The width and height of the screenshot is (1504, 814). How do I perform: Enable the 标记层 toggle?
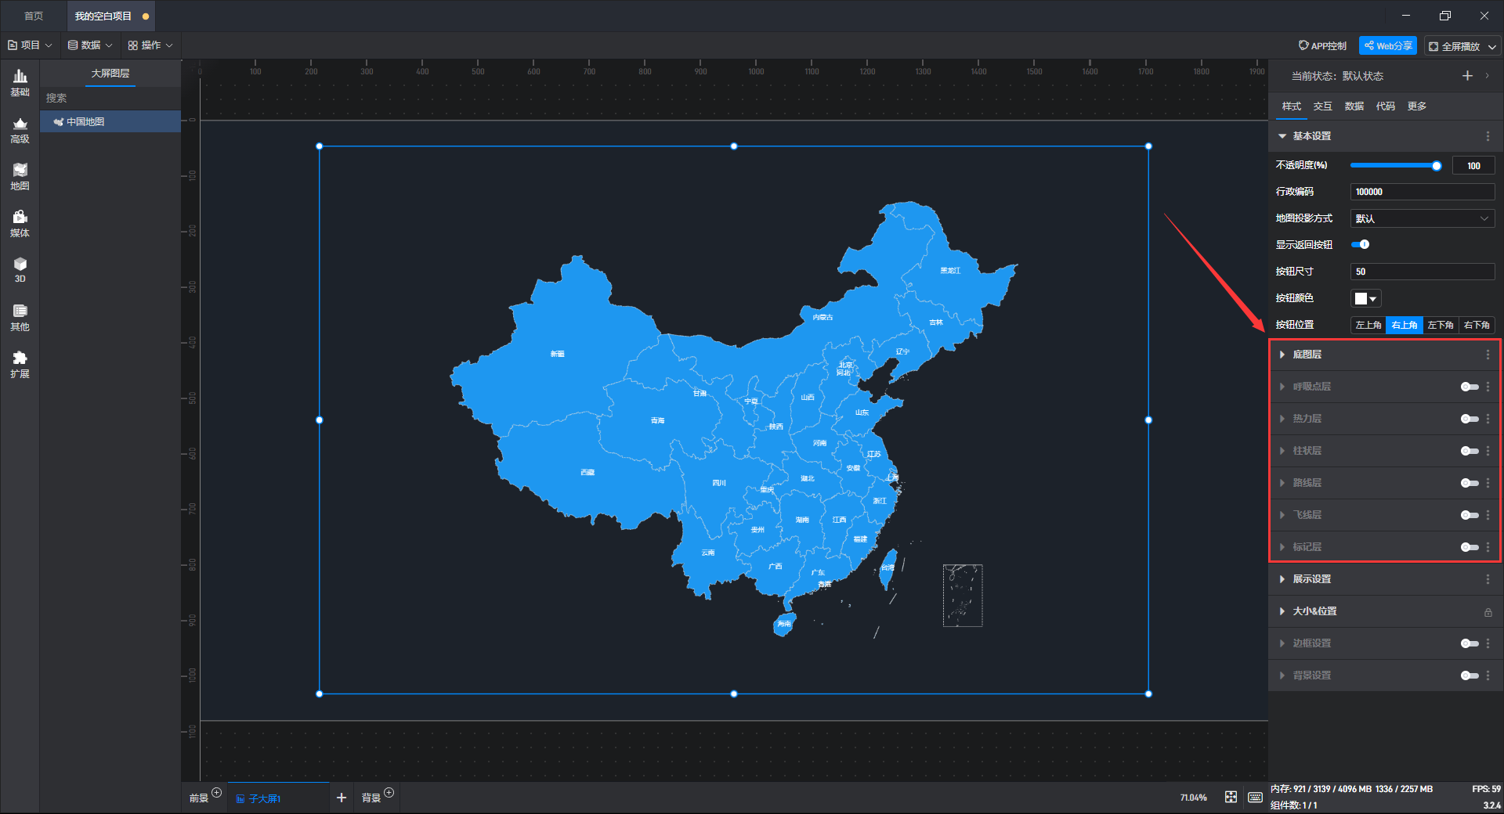point(1470,547)
